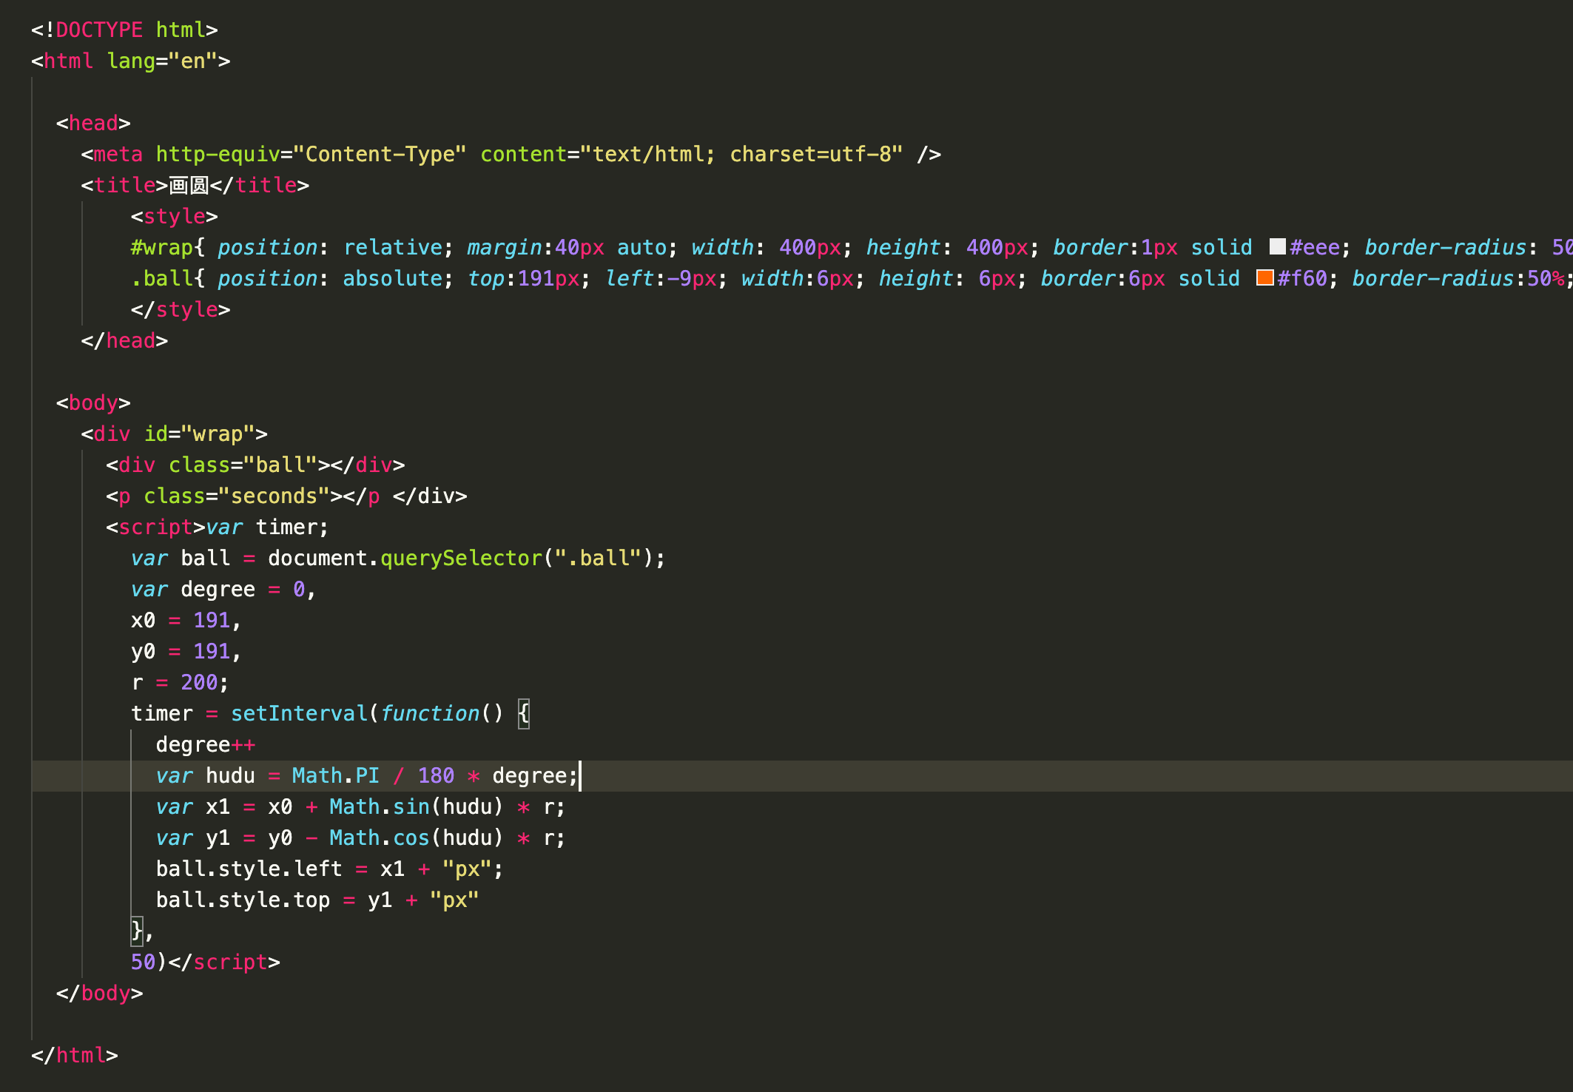Click the opening script tag
Screen dimensions: 1573x1092
[x=155, y=527]
